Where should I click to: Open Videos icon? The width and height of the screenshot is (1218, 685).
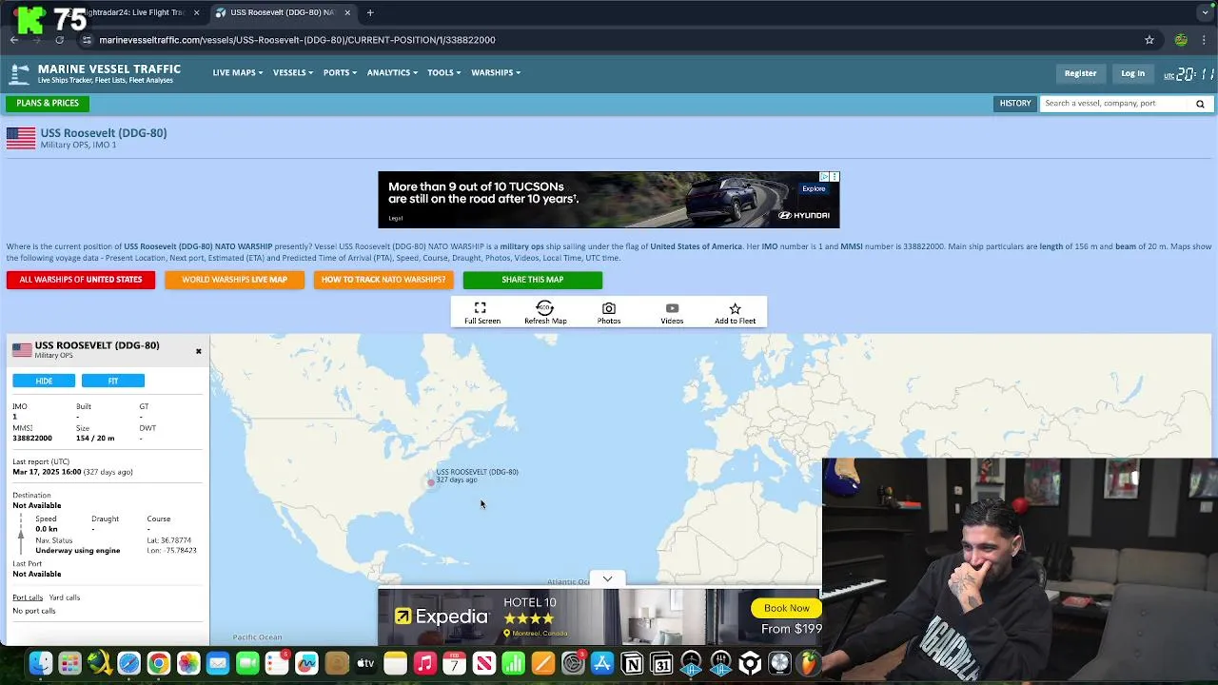pos(672,308)
